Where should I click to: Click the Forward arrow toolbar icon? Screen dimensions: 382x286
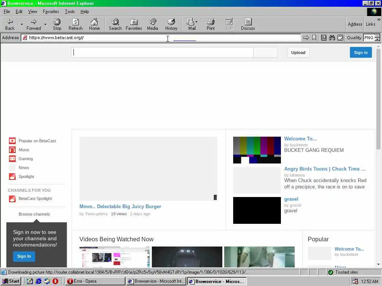coord(34,24)
